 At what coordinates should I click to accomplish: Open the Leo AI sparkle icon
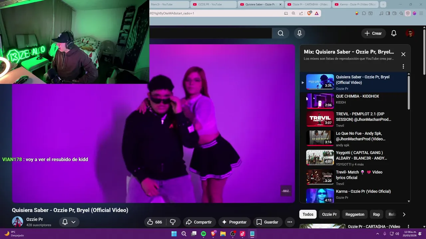(401, 13)
